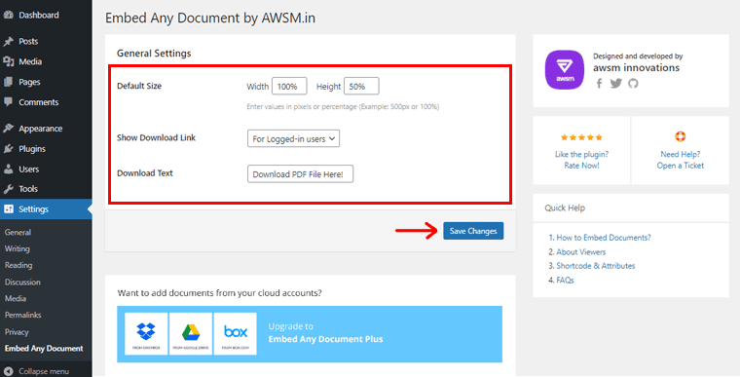Click the purple awsm logo
Screen dimensions: 740x377
(565, 69)
